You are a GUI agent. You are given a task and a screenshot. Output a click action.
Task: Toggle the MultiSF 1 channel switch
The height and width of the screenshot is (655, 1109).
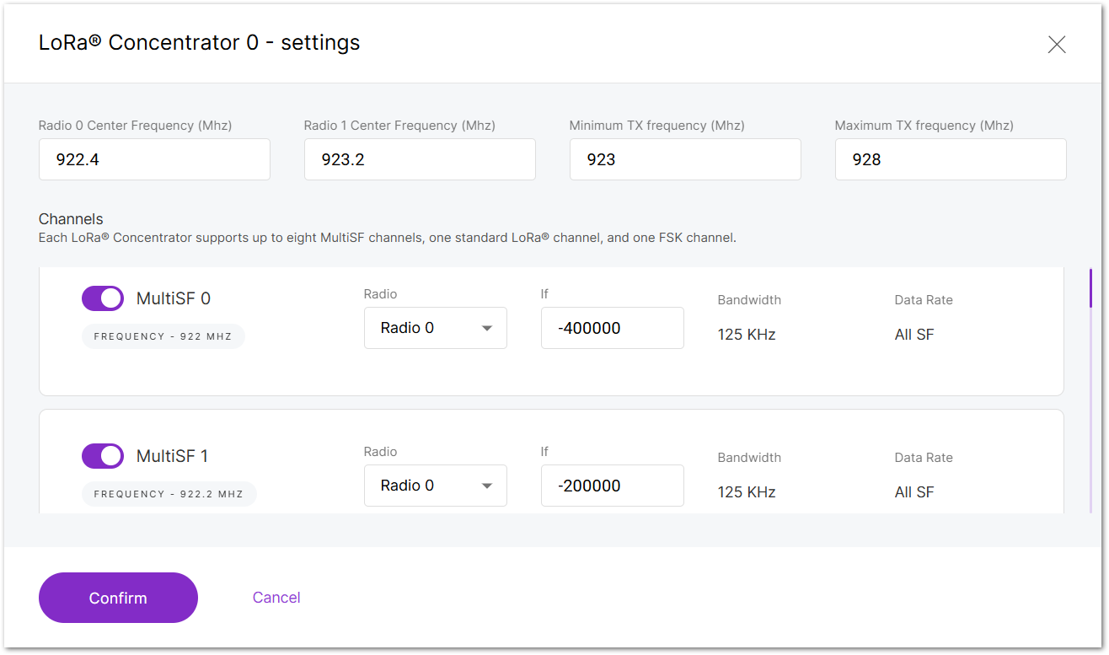click(103, 456)
